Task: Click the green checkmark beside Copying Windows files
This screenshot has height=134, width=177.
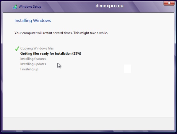Action: click(17, 49)
